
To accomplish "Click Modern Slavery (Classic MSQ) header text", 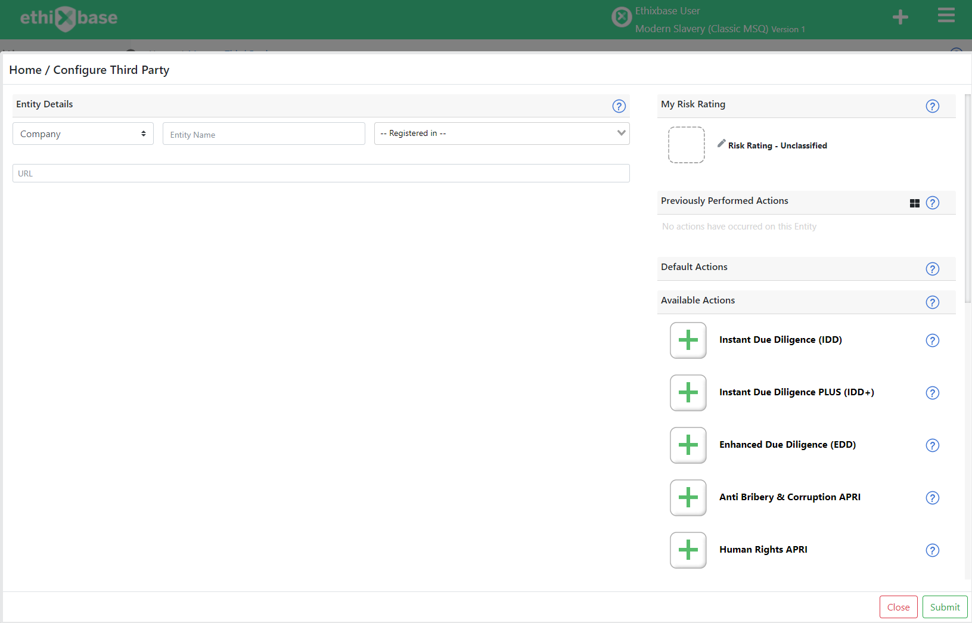I will pos(701,29).
